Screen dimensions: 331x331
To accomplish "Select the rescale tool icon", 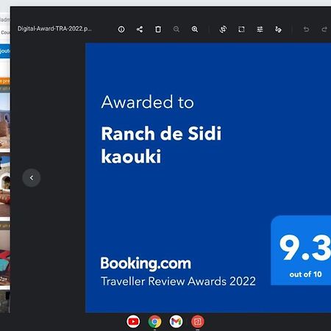I will 241,29.
